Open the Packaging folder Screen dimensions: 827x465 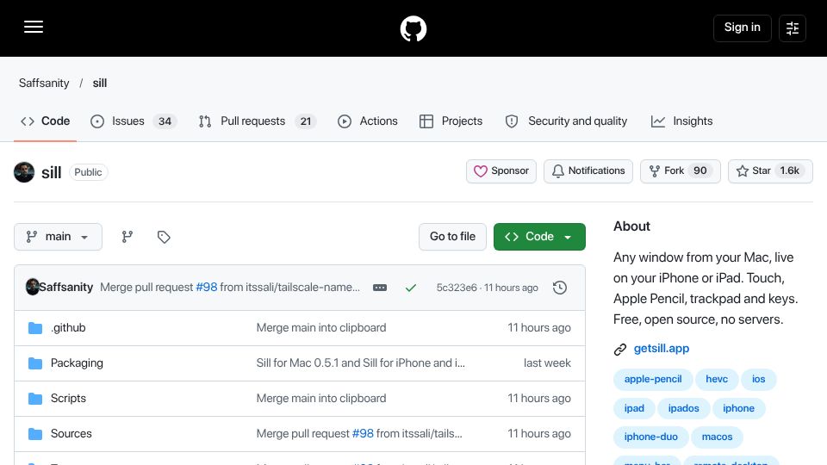pyautogui.click(x=77, y=363)
